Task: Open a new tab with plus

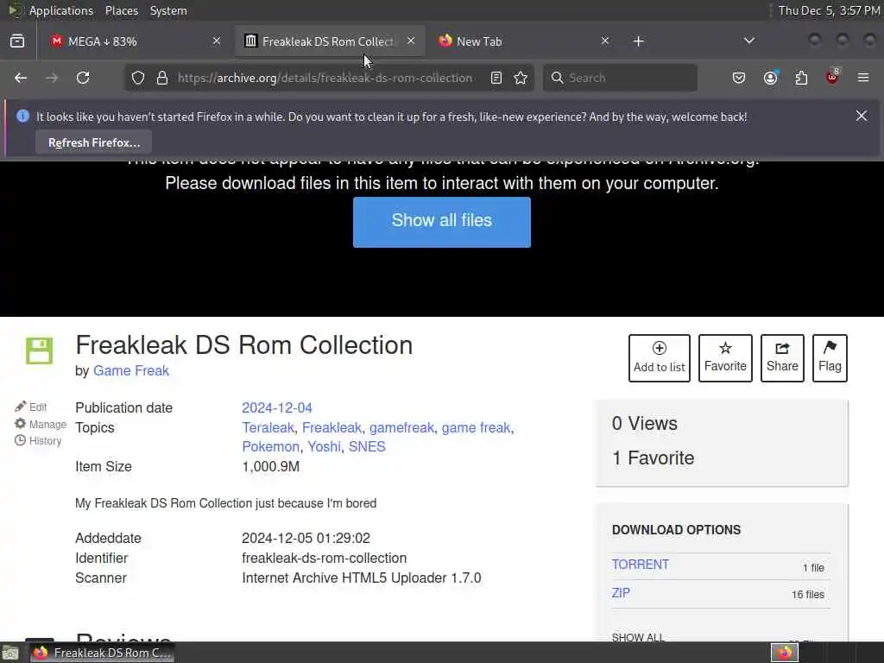Action: 638,41
